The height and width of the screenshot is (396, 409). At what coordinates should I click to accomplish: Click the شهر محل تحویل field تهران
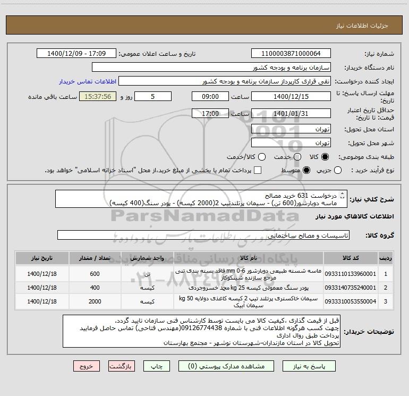[x=291, y=143]
